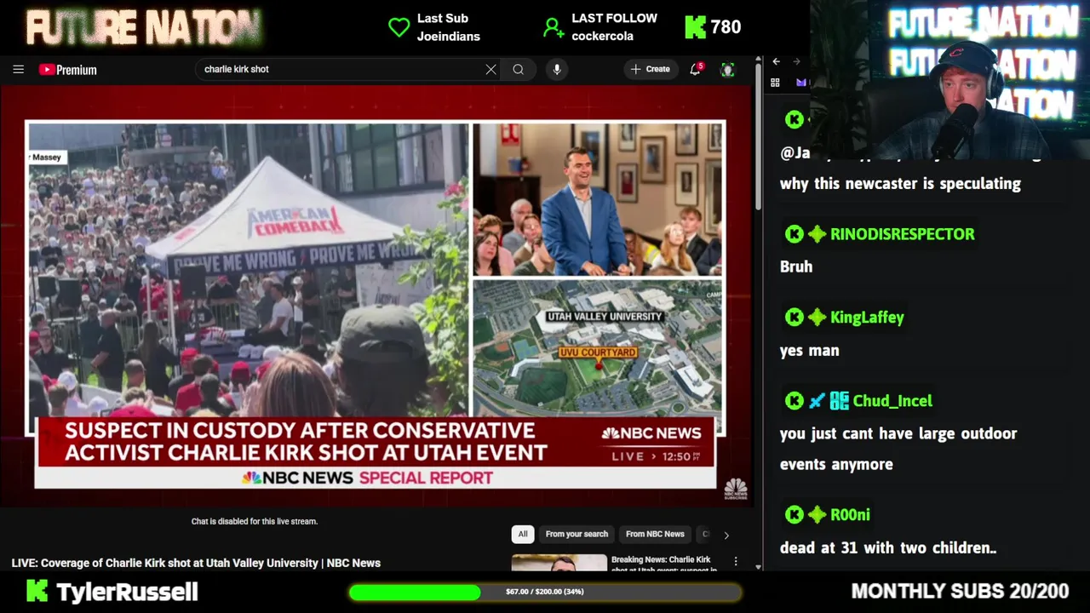
Task: Click the username Chud_Incel in chat
Action: click(x=892, y=401)
